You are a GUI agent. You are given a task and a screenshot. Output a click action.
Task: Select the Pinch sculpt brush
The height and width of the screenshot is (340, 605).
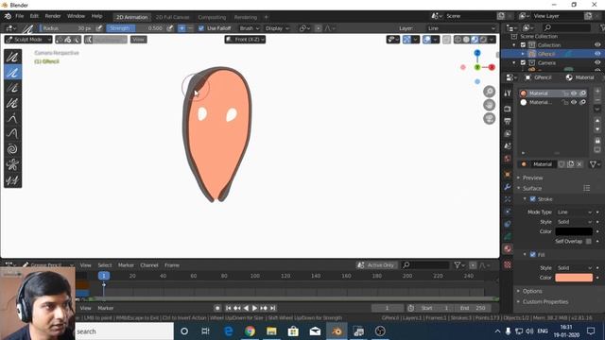(x=12, y=165)
